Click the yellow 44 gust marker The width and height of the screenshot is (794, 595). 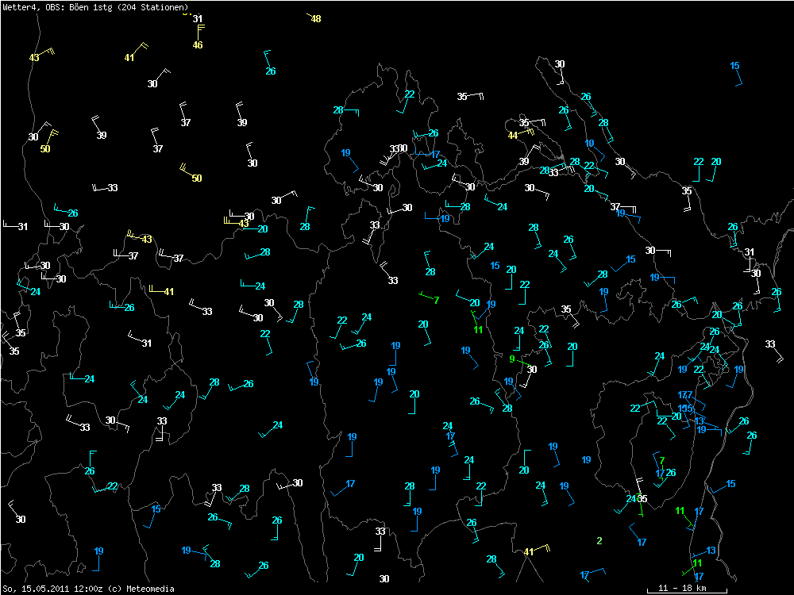tap(513, 136)
